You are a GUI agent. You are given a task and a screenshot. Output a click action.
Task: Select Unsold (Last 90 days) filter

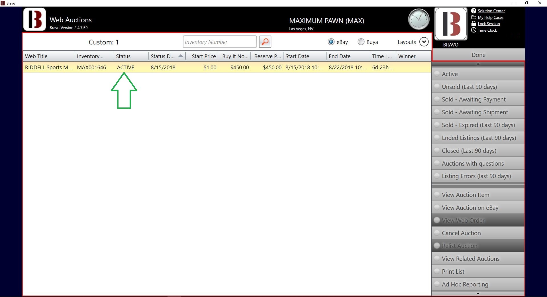click(x=478, y=87)
